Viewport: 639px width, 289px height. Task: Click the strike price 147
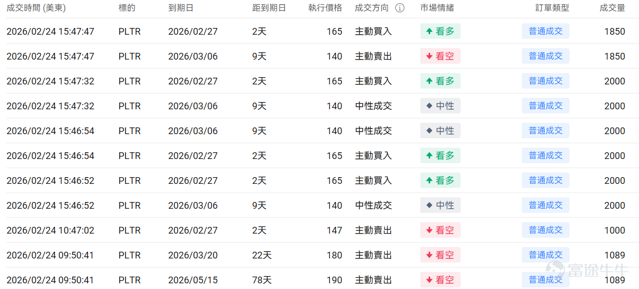click(334, 230)
